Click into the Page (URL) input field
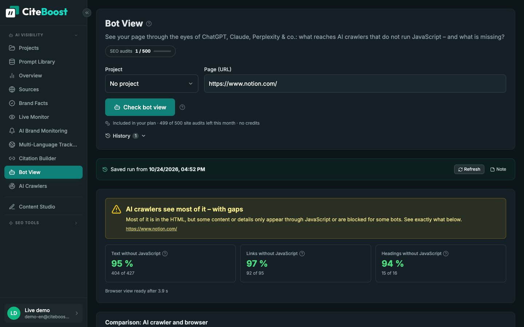 (x=355, y=84)
